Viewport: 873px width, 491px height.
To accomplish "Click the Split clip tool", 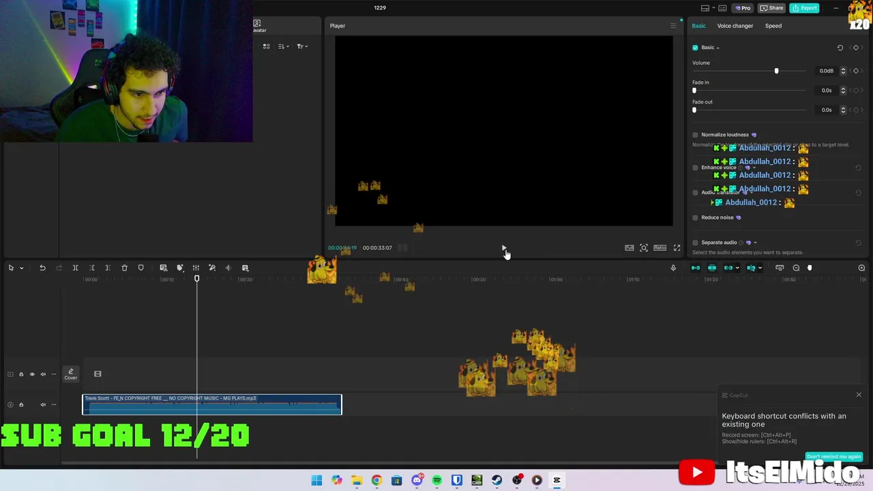I will point(75,268).
